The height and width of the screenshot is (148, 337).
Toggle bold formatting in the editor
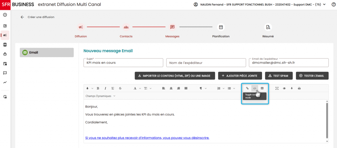coord(98,88)
